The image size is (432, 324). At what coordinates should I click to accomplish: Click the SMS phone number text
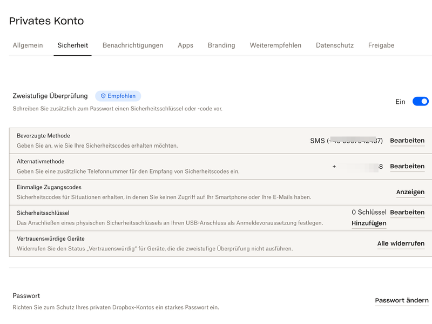(x=346, y=141)
